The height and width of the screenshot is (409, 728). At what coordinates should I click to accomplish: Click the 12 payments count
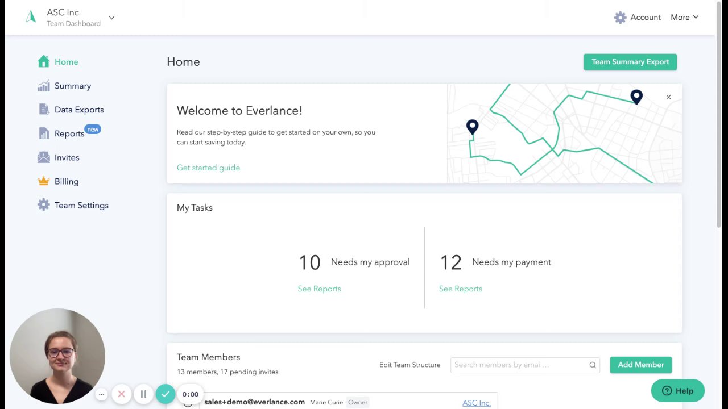(x=450, y=262)
